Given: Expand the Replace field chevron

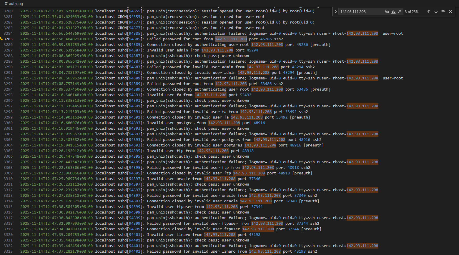Looking at the screenshot, I should click(336, 11).
